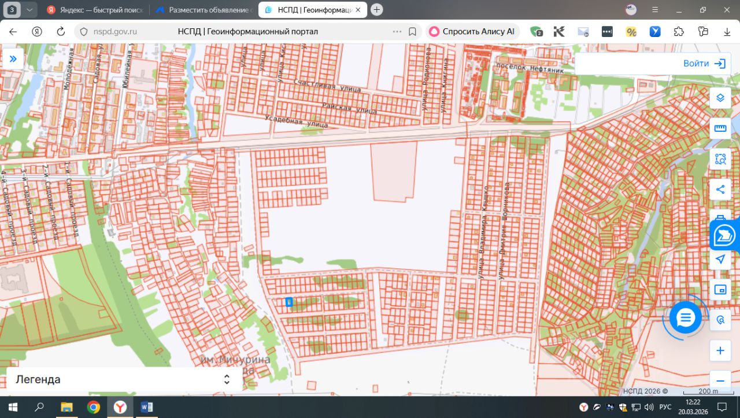Click the Спросить Алису AI button
This screenshot has height=418, width=740.
(x=472, y=32)
